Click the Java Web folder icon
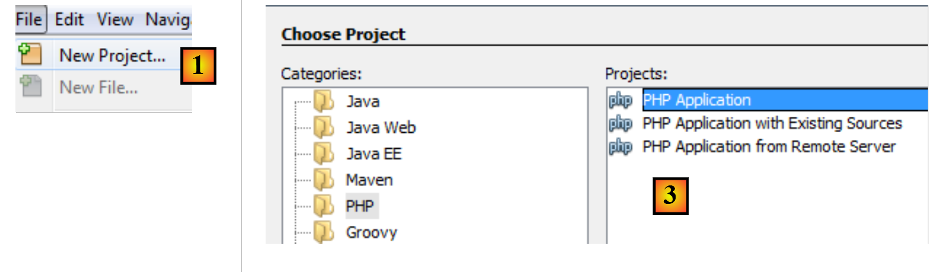The image size is (947, 272). click(324, 128)
